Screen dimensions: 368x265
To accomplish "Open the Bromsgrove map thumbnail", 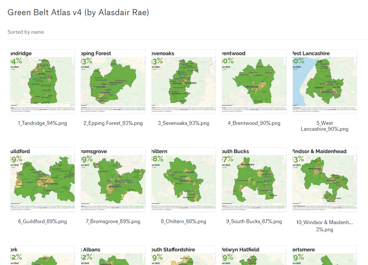I will (x=113, y=180).
